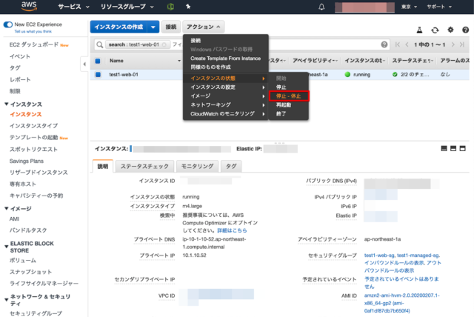Open Savings Plans in the sidebar
The width and height of the screenshot is (474, 317).
[27, 161]
